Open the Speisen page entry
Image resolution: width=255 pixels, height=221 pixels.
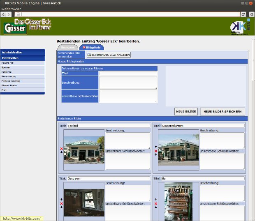coord(23,67)
